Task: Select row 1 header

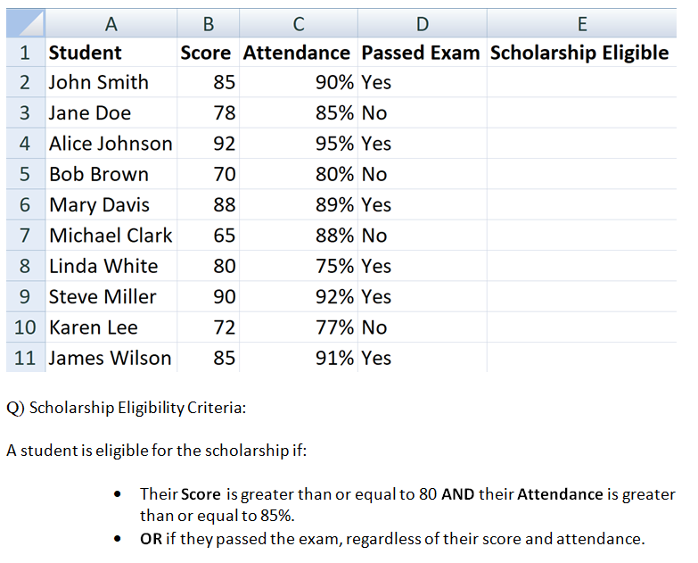Action: pyautogui.click(x=24, y=53)
